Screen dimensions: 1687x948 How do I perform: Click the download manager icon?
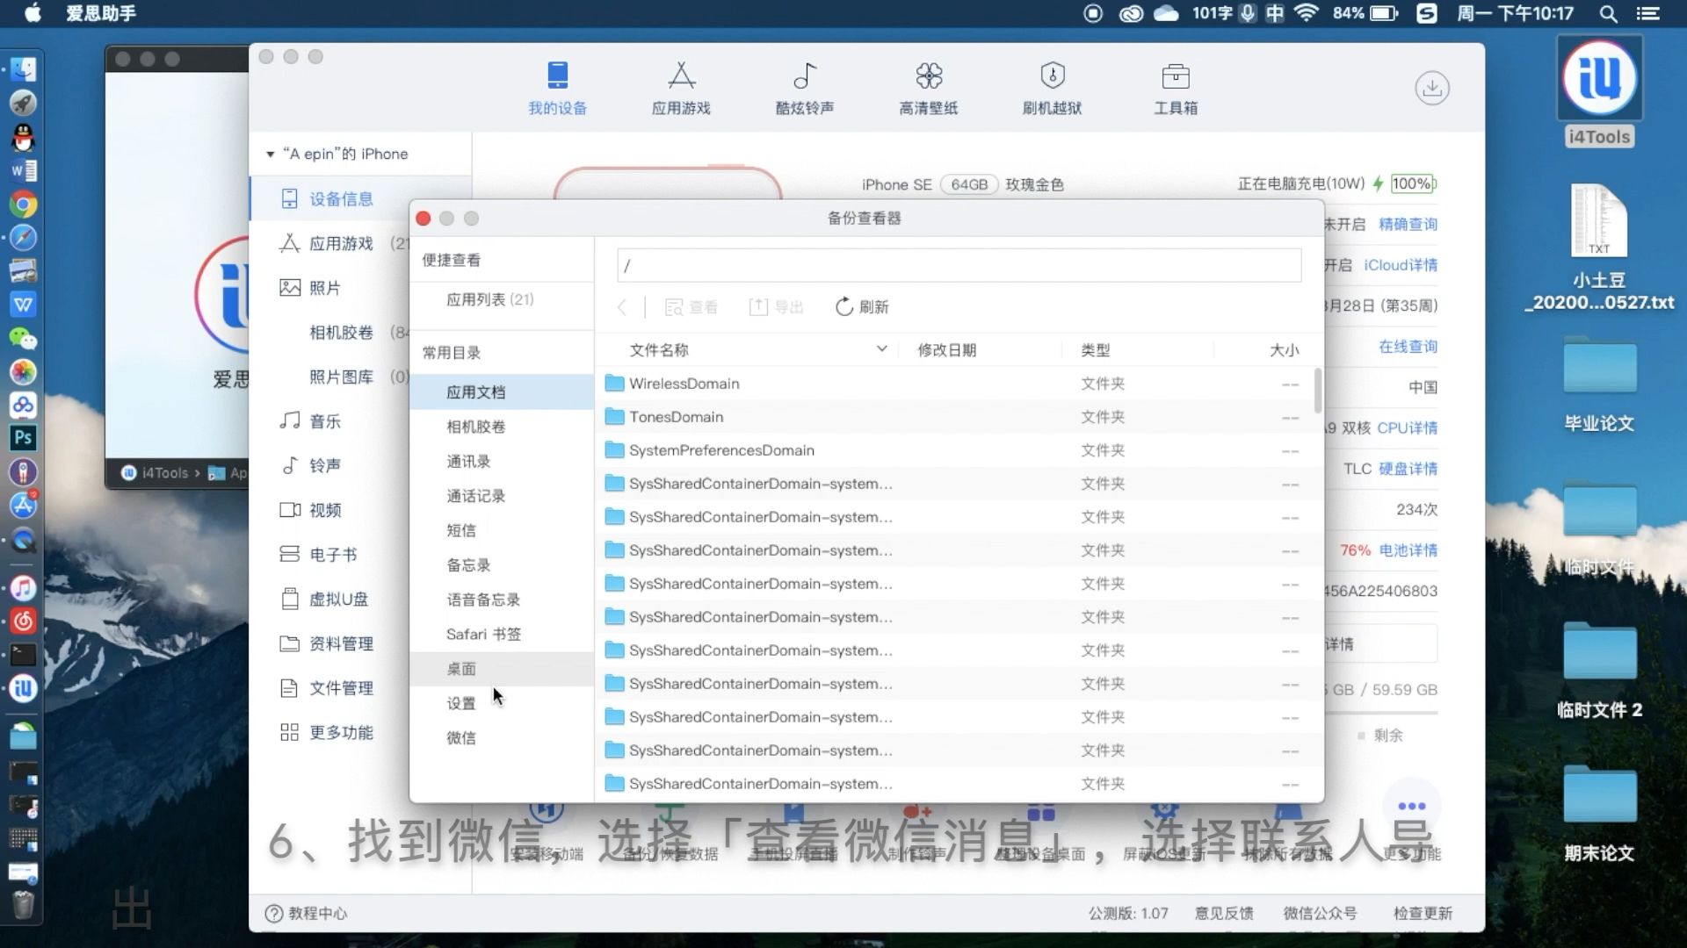click(1432, 88)
